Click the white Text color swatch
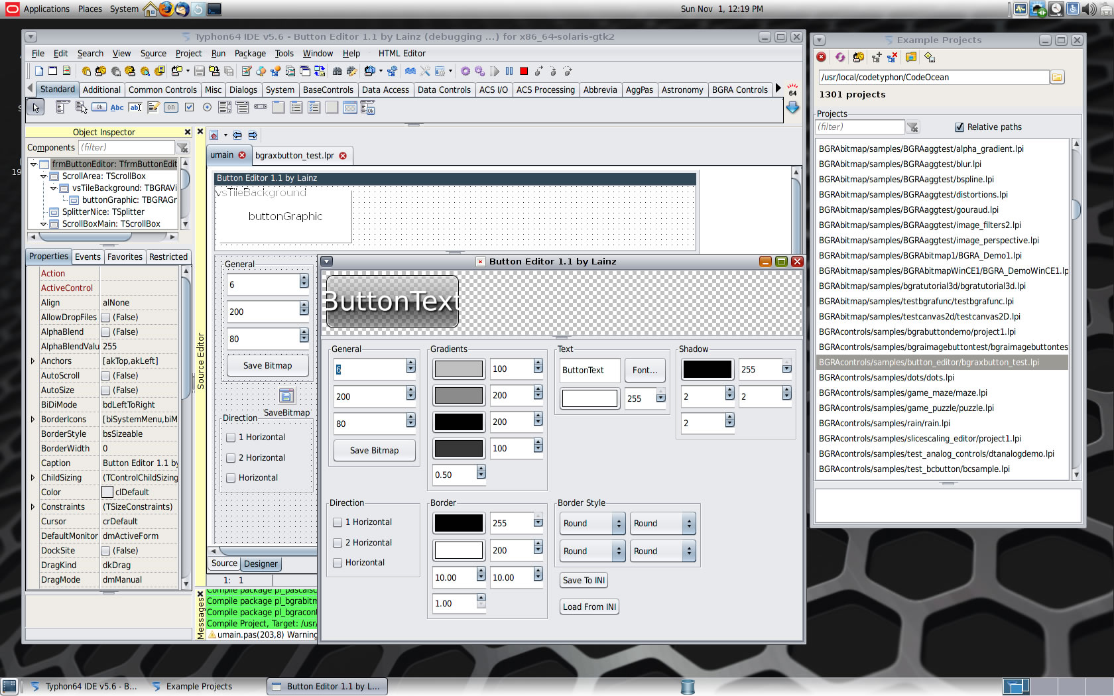Viewport: 1114px width, 696px height. (x=589, y=398)
